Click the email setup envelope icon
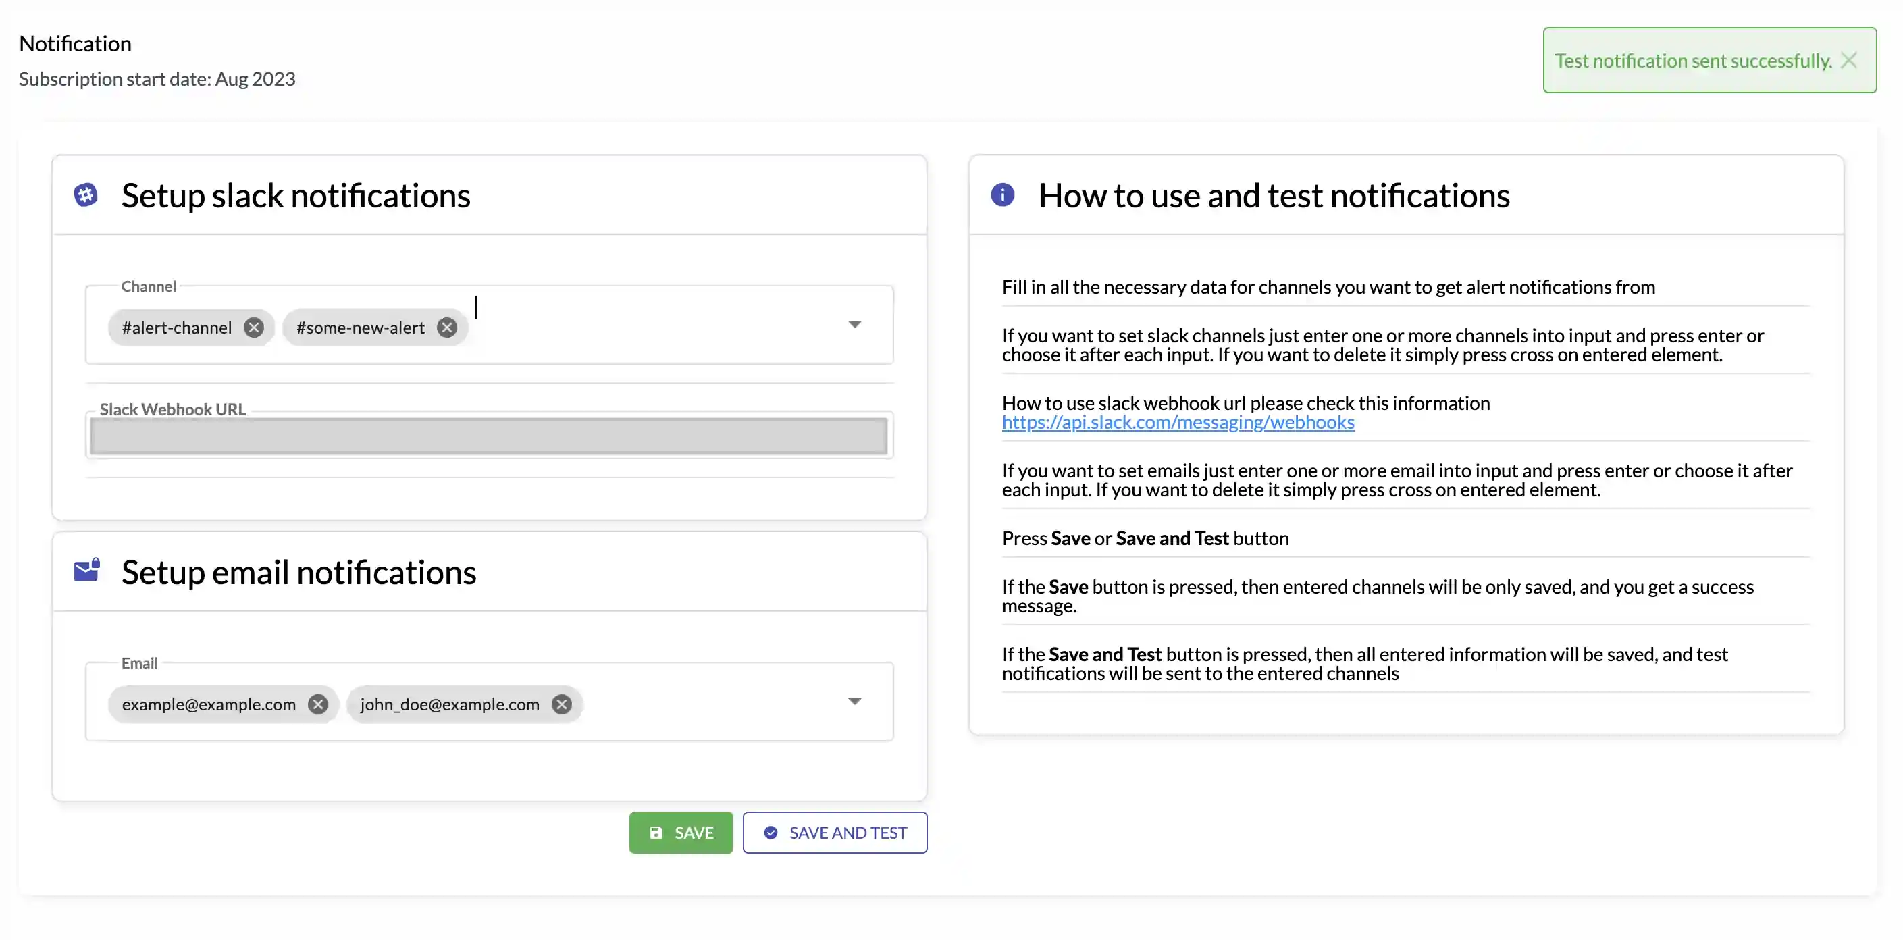1903x940 pixels. [x=86, y=571]
